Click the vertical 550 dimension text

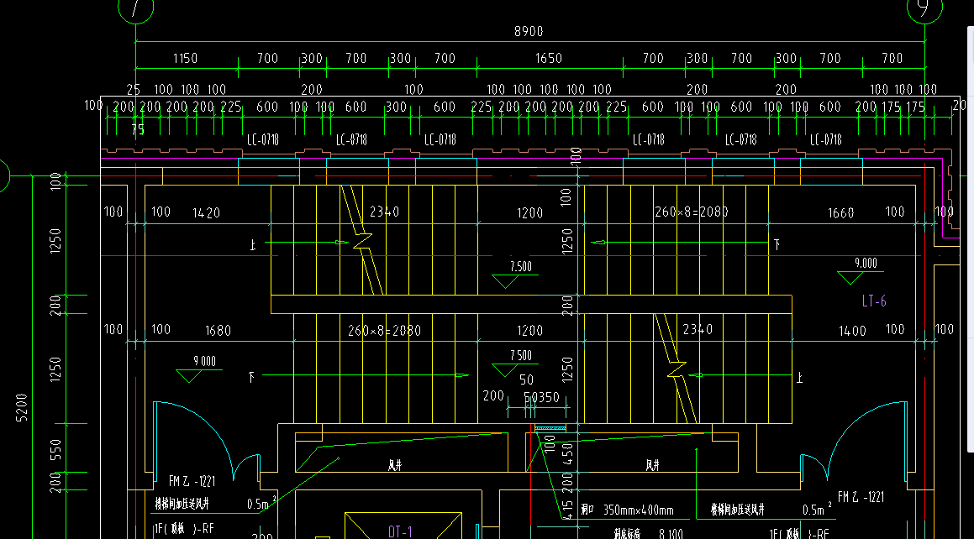tap(56, 450)
